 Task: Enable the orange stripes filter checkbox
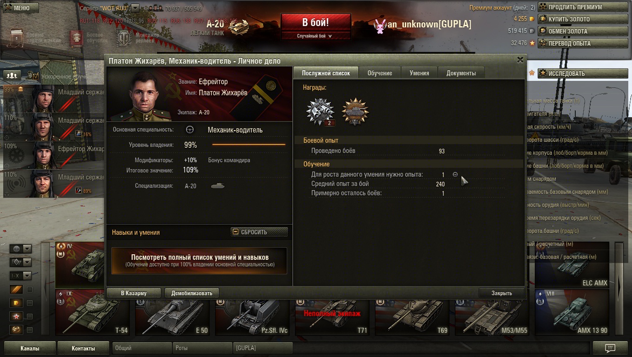coord(30,290)
